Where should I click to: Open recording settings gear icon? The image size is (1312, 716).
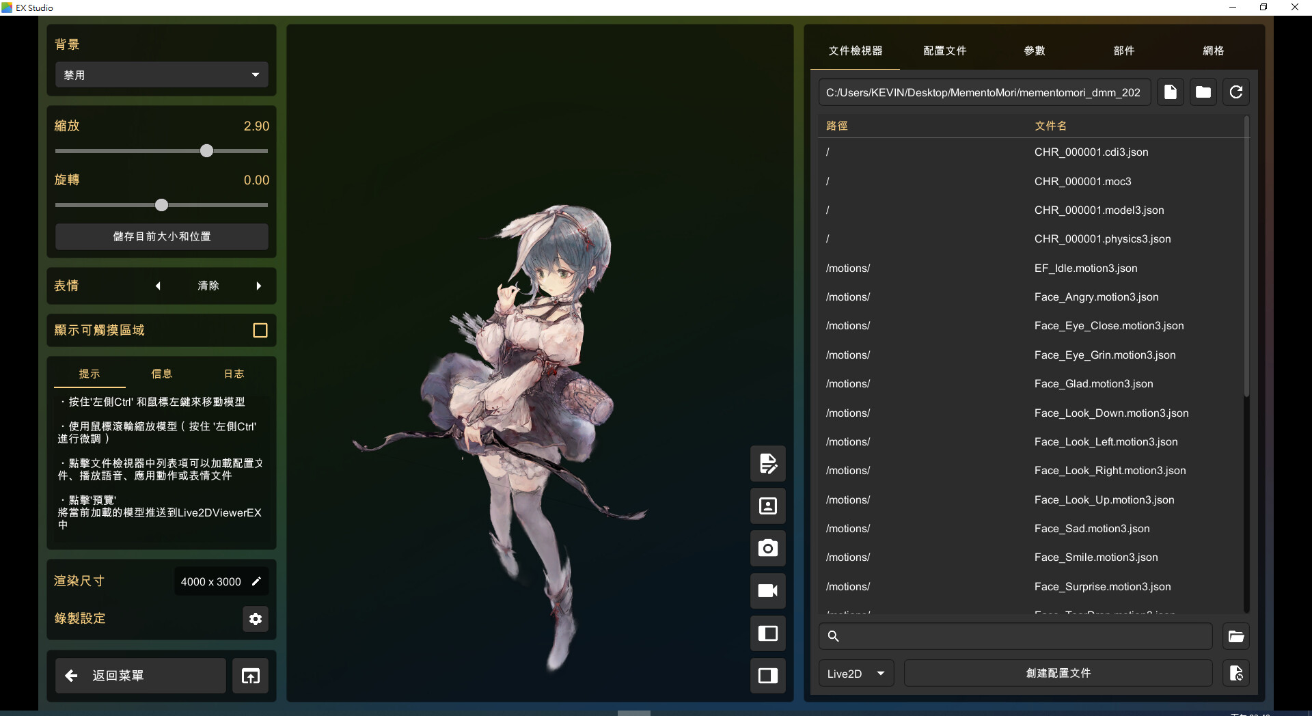click(x=256, y=619)
